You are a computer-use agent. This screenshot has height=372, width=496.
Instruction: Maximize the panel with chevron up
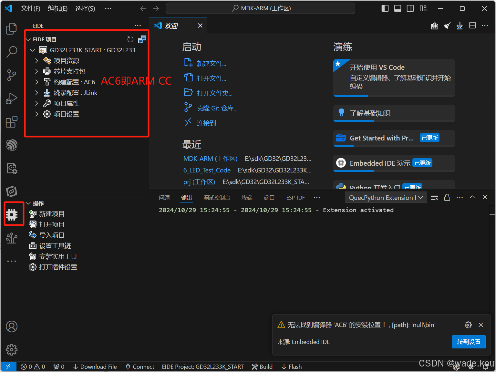(472, 197)
